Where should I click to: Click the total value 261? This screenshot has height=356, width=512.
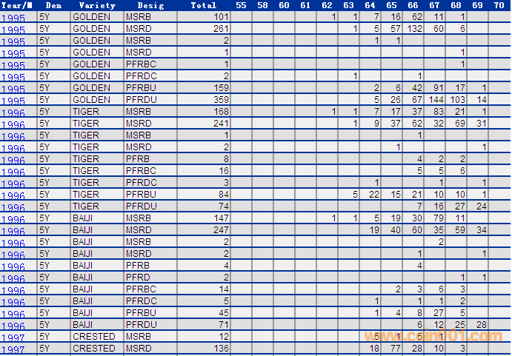(221, 29)
